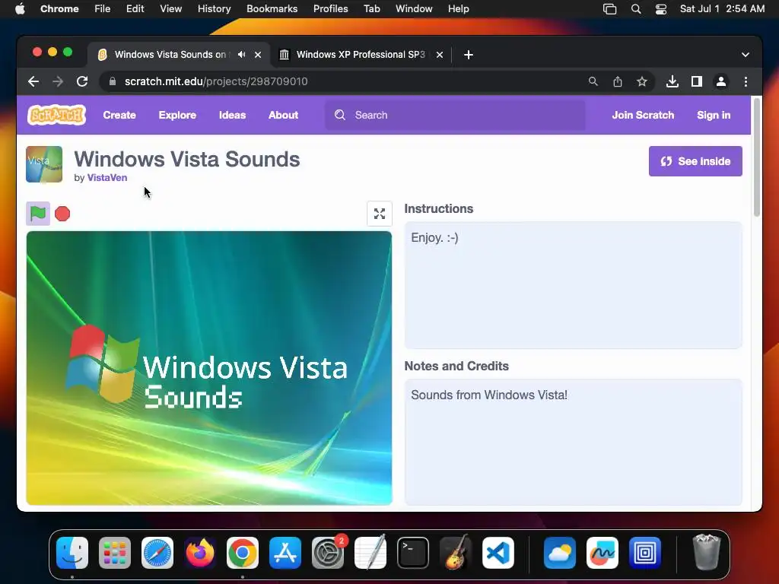Click the zoom magnifier icon in address bar
Image resolution: width=779 pixels, height=584 pixels.
tap(593, 81)
